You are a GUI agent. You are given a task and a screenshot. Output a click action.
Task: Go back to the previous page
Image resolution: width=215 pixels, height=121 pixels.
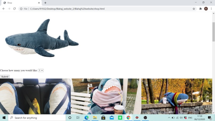4,9
